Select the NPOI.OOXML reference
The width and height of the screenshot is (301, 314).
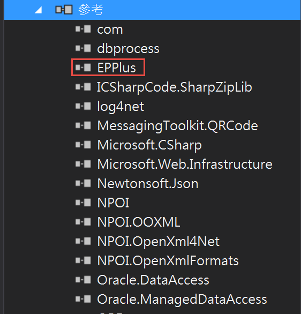pyautogui.click(x=139, y=222)
